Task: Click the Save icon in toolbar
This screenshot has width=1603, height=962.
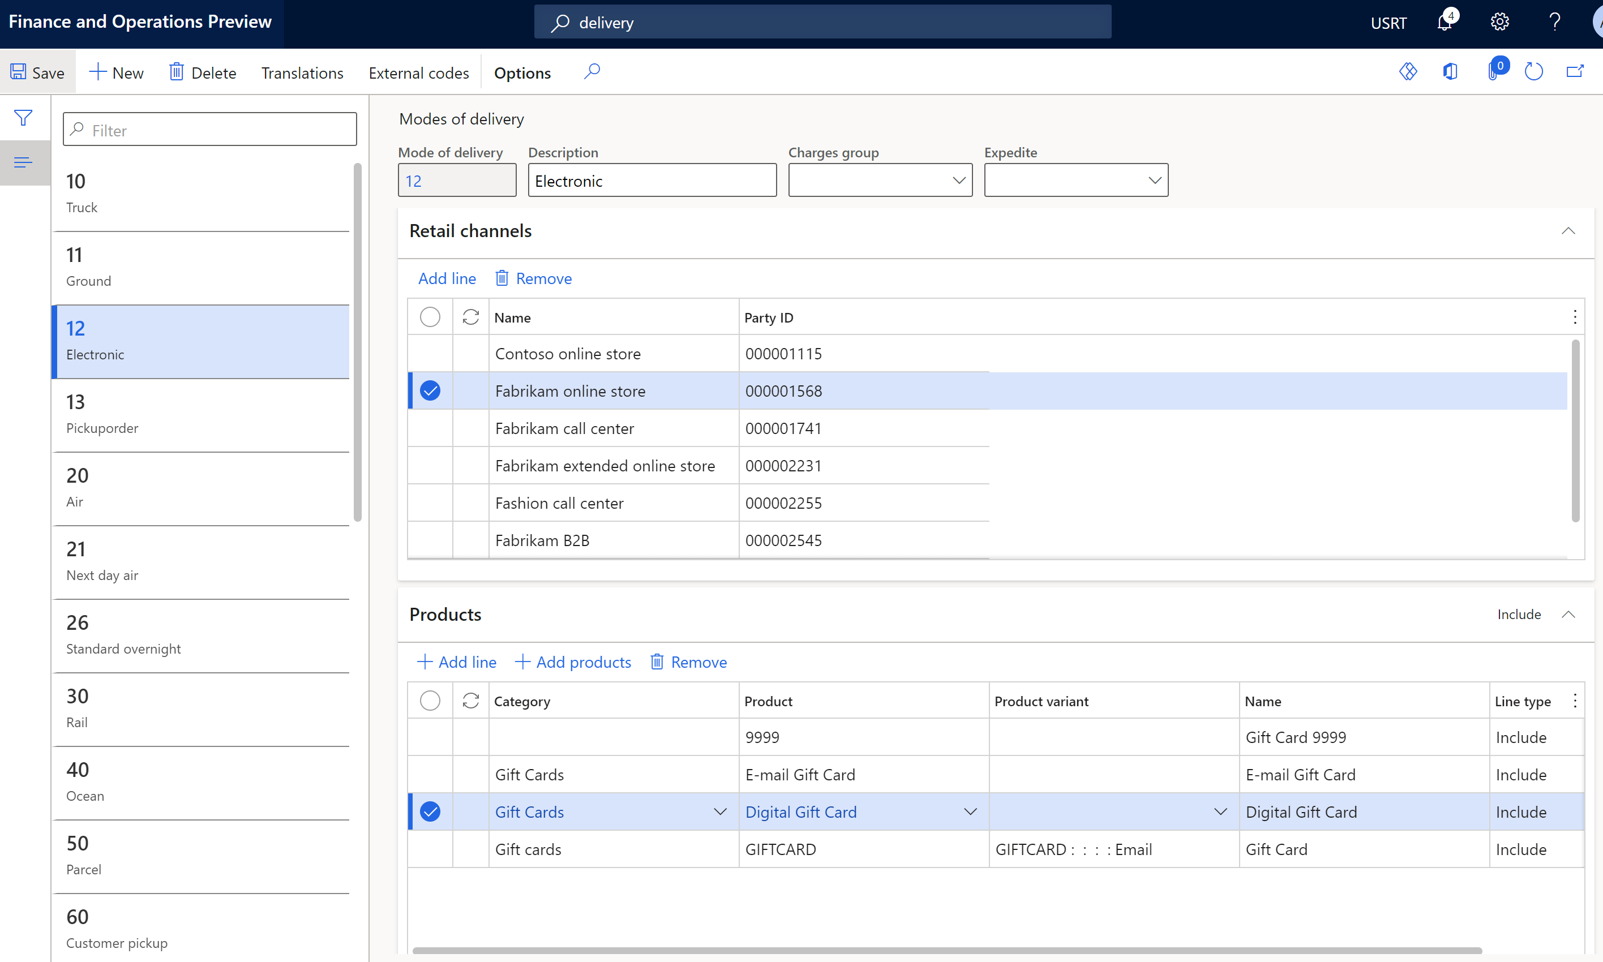Action: [18, 72]
